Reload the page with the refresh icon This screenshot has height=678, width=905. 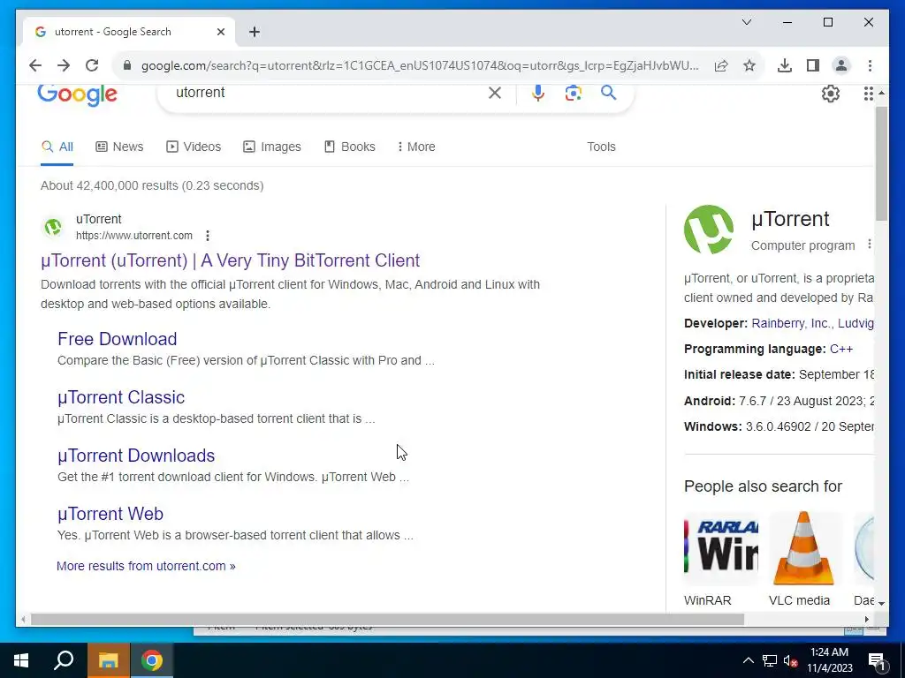click(92, 65)
